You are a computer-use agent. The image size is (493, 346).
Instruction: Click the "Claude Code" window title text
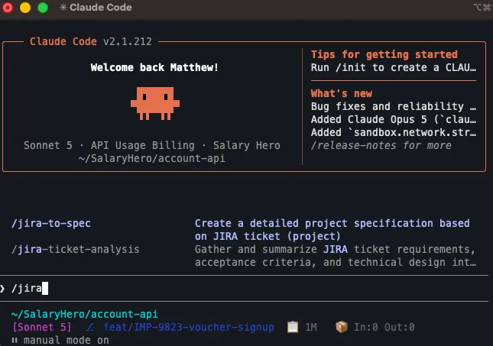coord(101,7)
